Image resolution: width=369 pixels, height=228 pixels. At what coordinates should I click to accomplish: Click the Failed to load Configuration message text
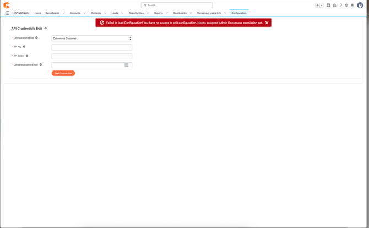pos(184,23)
